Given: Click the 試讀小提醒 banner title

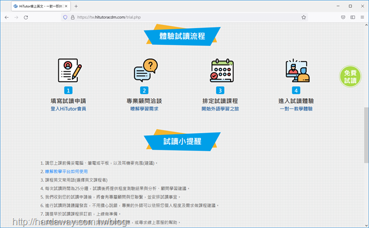Looking at the screenshot, I should coord(182,141).
